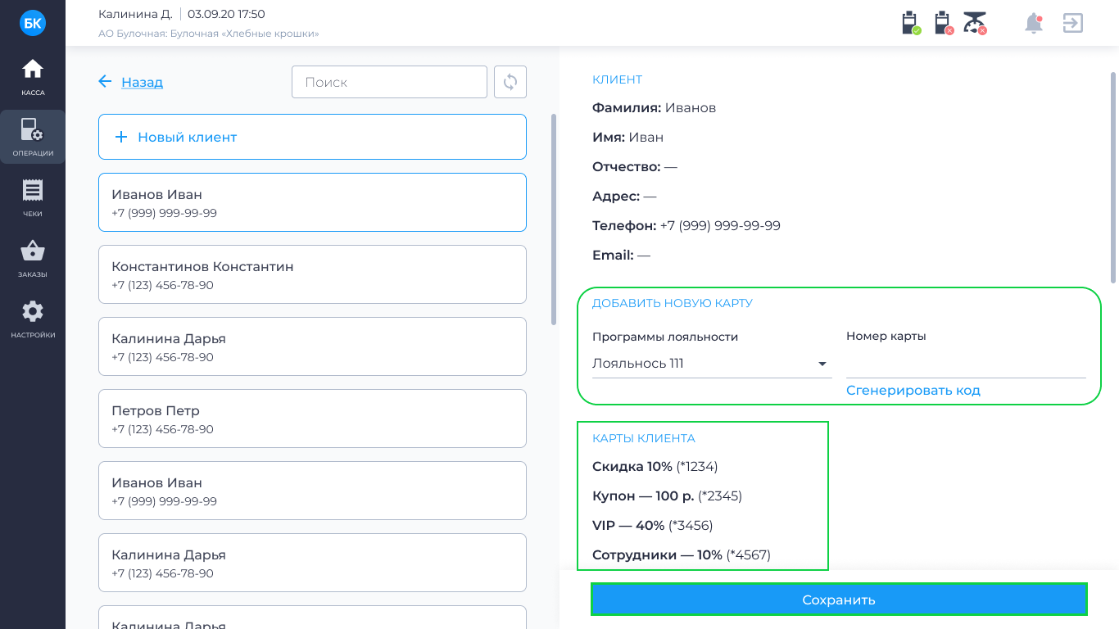Open the Операции section

click(33, 137)
